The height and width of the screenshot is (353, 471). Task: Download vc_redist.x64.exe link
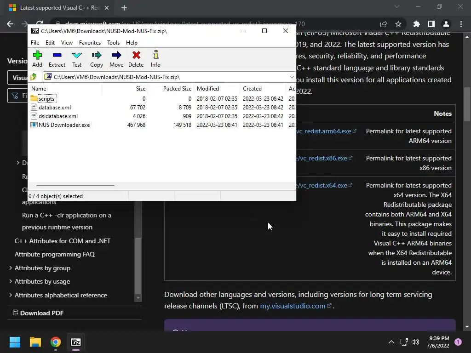(324, 185)
